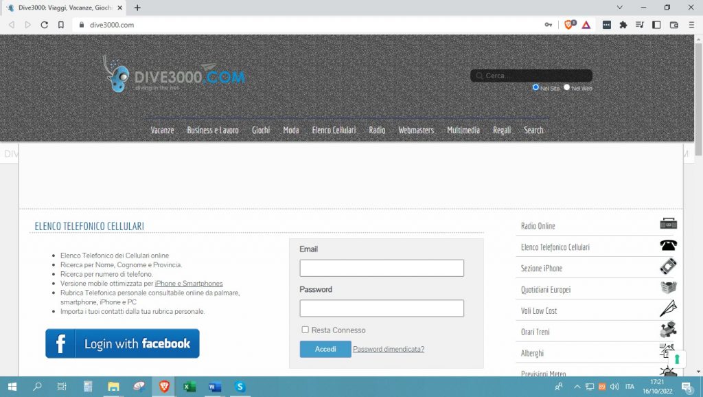Toggle the browser sidebar panel icon
The height and width of the screenshot is (397, 703).
click(657, 25)
